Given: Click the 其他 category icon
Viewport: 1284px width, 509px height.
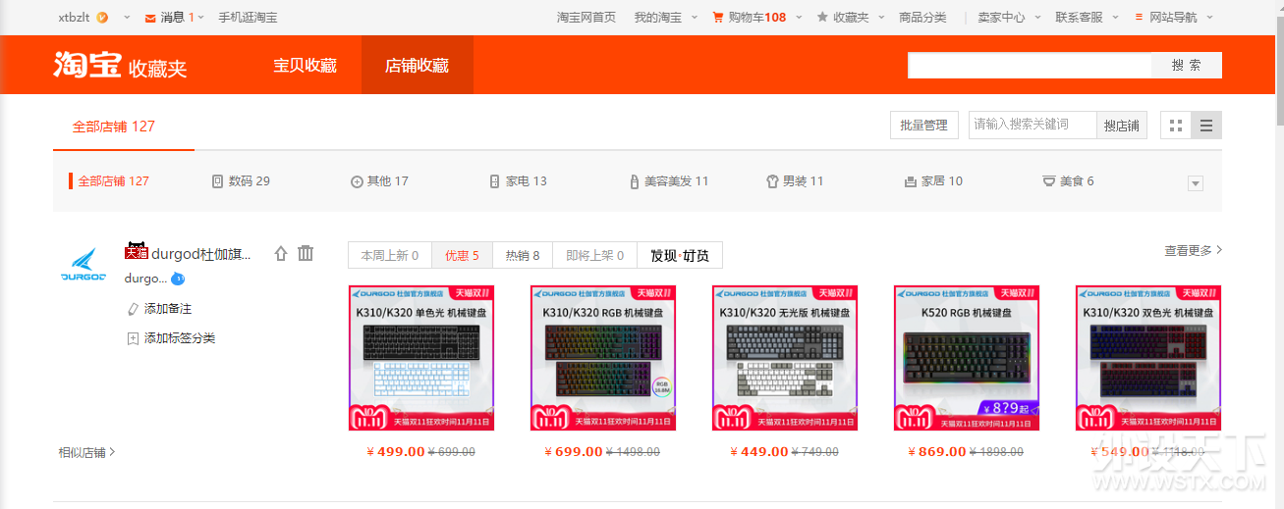Looking at the screenshot, I should [x=357, y=181].
